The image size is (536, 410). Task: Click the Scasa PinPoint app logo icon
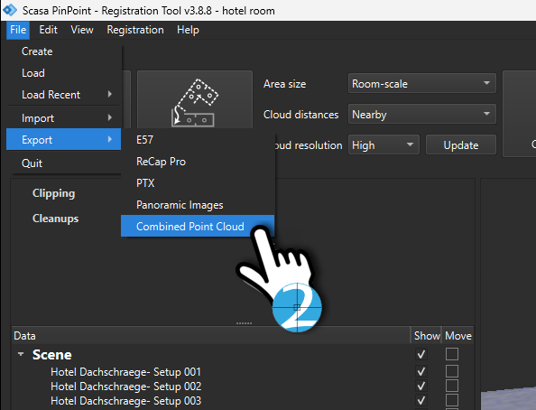(x=10, y=10)
